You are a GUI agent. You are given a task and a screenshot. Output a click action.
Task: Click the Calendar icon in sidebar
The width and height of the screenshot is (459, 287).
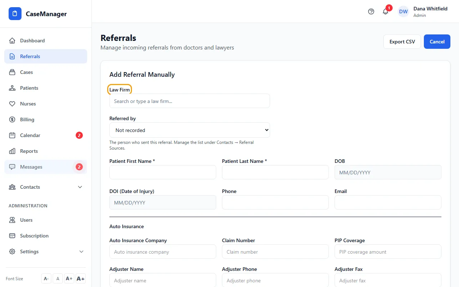12,135
